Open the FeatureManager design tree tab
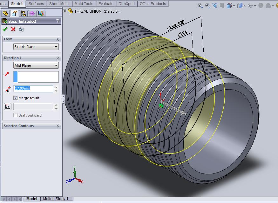Screen dimensions: 278x203 tap(5, 13)
